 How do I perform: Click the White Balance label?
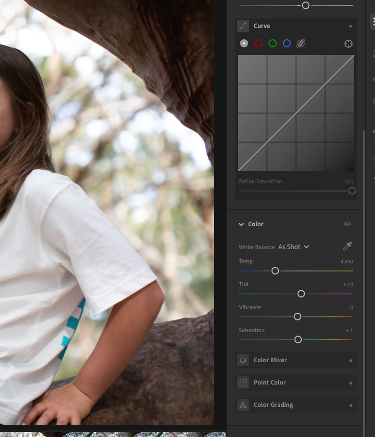[x=256, y=247]
